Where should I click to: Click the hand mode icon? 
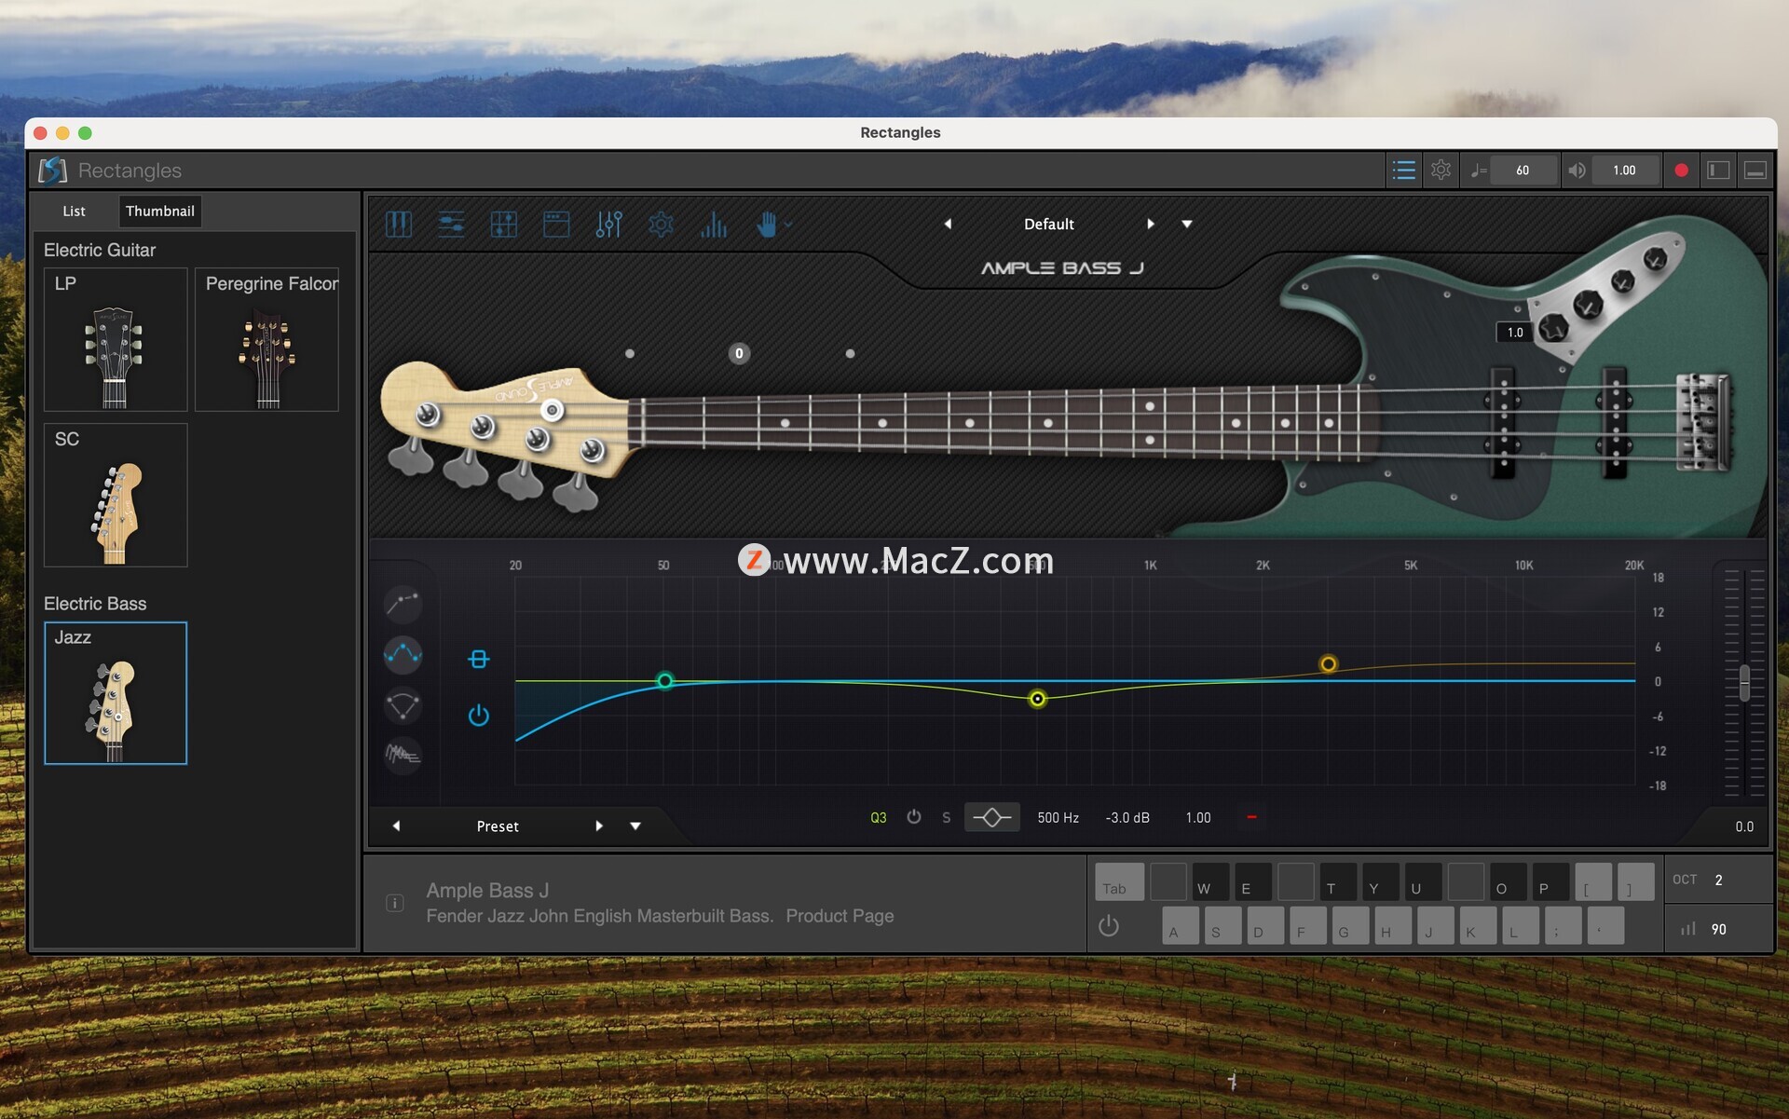point(766,224)
